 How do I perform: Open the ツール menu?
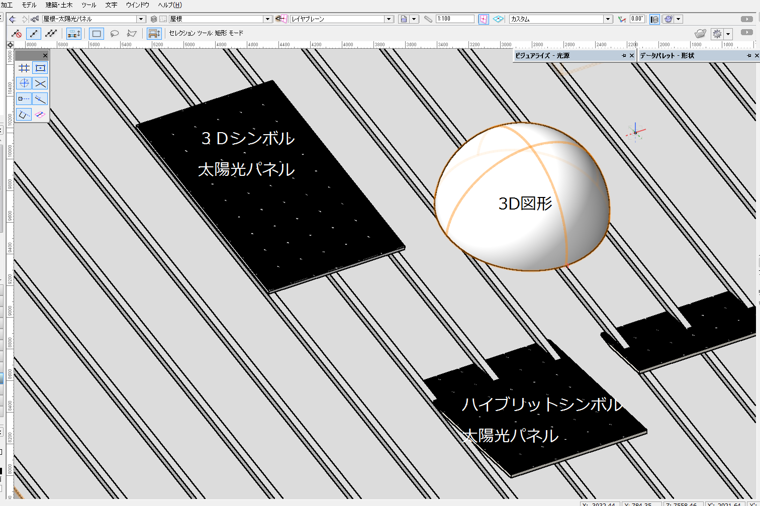88,5
